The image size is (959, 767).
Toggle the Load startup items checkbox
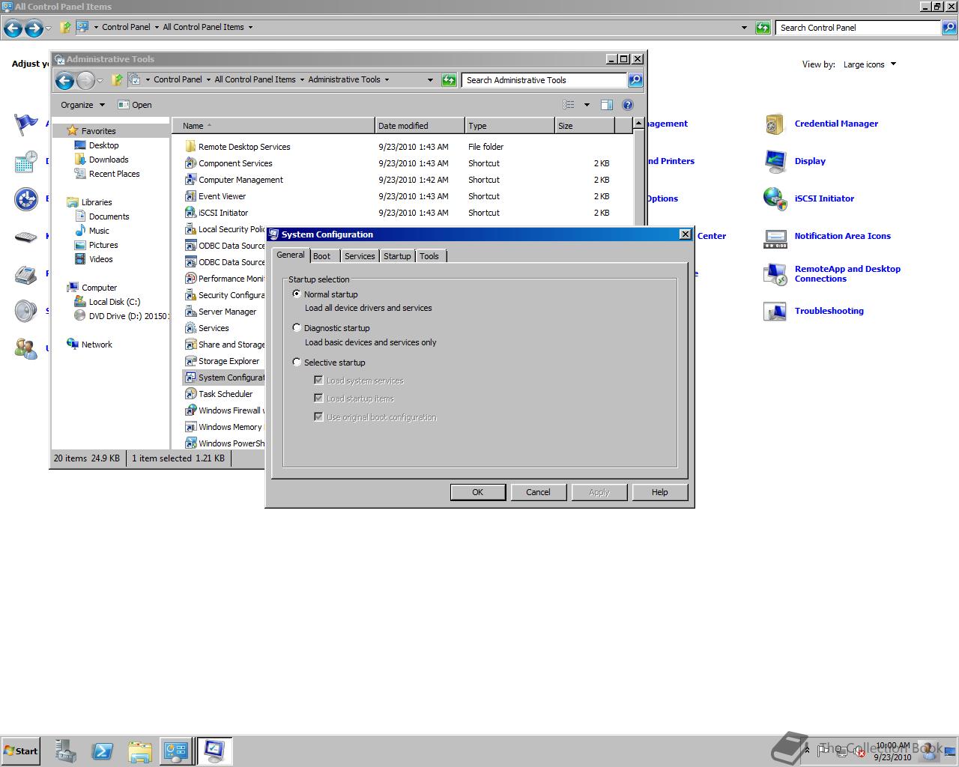click(318, 398)
